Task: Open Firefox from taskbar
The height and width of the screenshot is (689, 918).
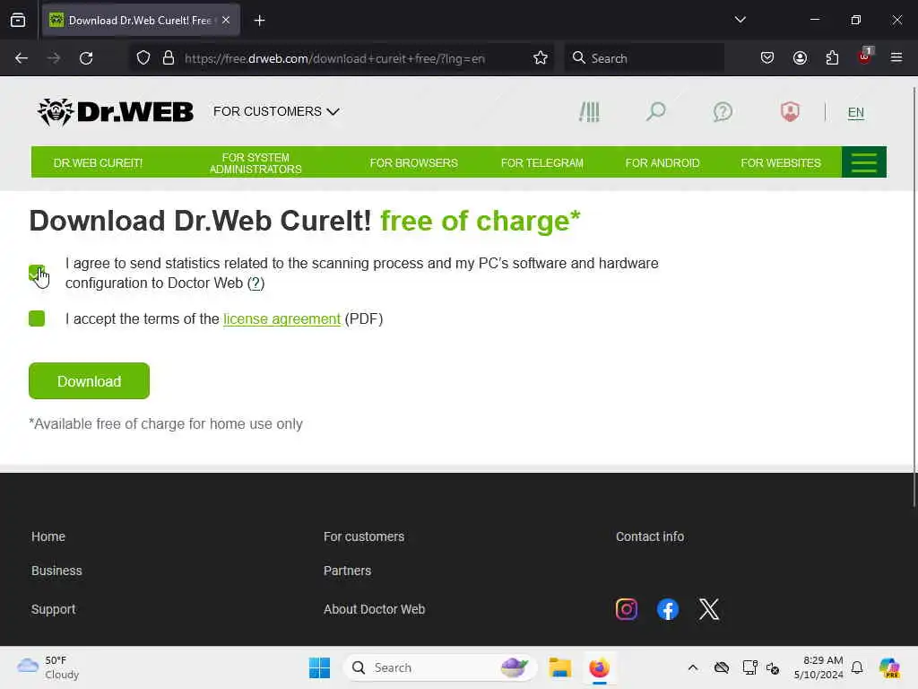Action: [x=599, y=667]
